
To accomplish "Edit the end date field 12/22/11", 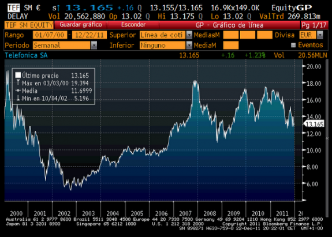I will click(89, 35).
